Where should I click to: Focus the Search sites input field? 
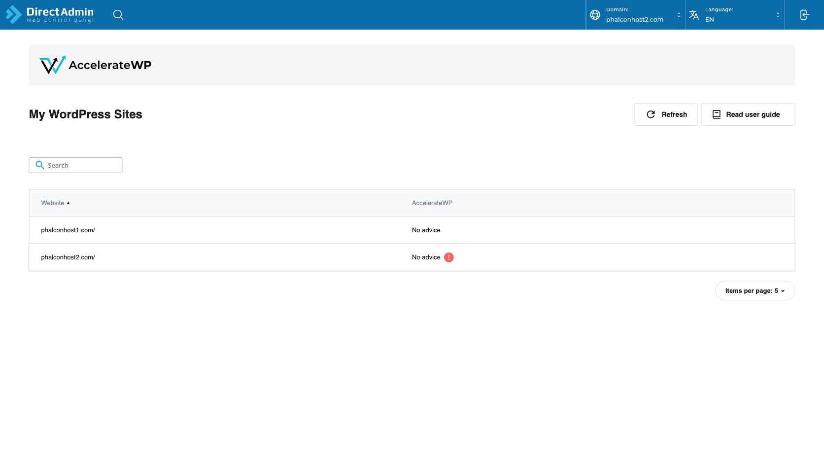point(76,165)
